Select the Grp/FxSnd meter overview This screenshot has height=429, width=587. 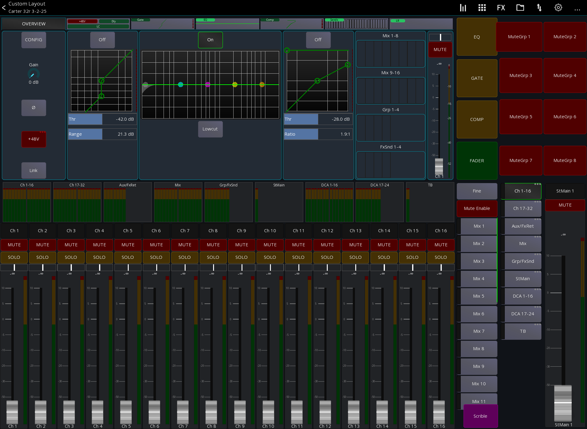point(228,202)
